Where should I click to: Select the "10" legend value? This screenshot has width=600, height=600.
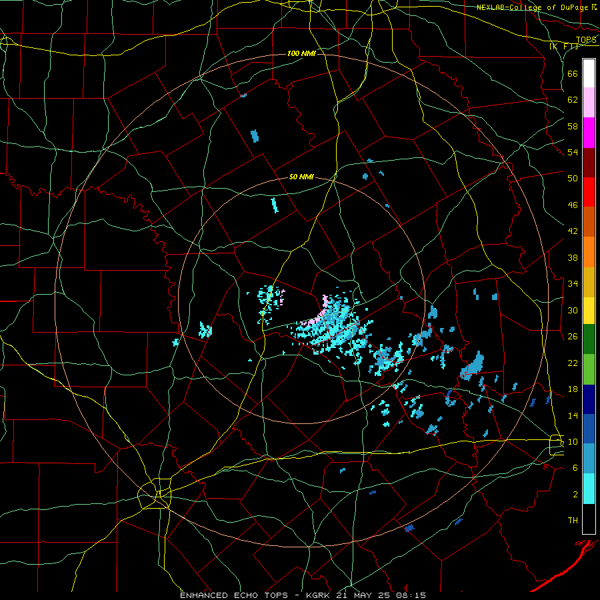point(573,442)
